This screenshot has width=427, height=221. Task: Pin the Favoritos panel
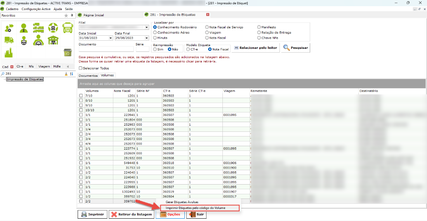click(x=72, y=16)
